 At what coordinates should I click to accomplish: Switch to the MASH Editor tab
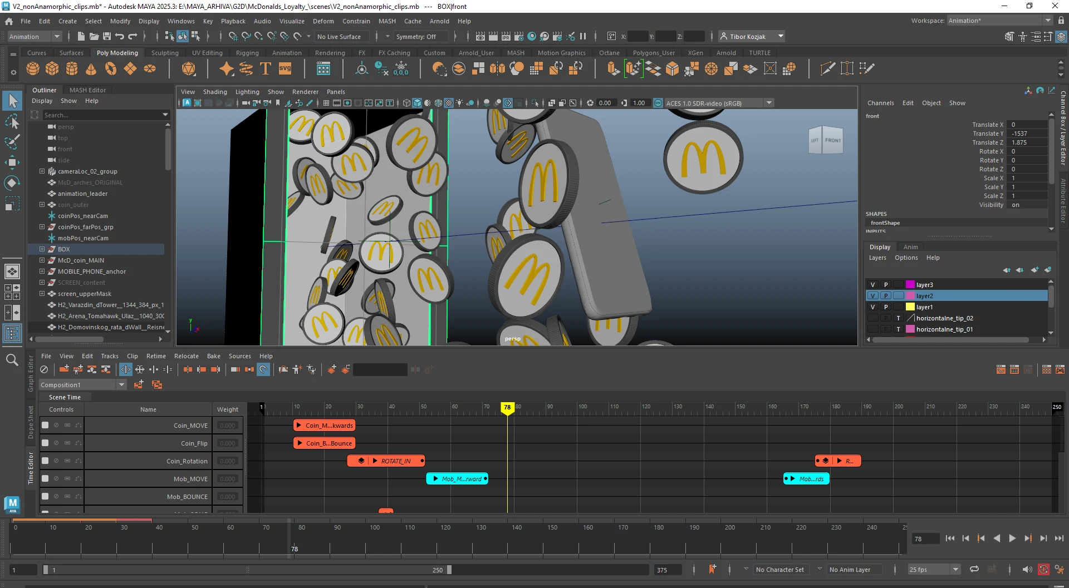coord(87,90)
